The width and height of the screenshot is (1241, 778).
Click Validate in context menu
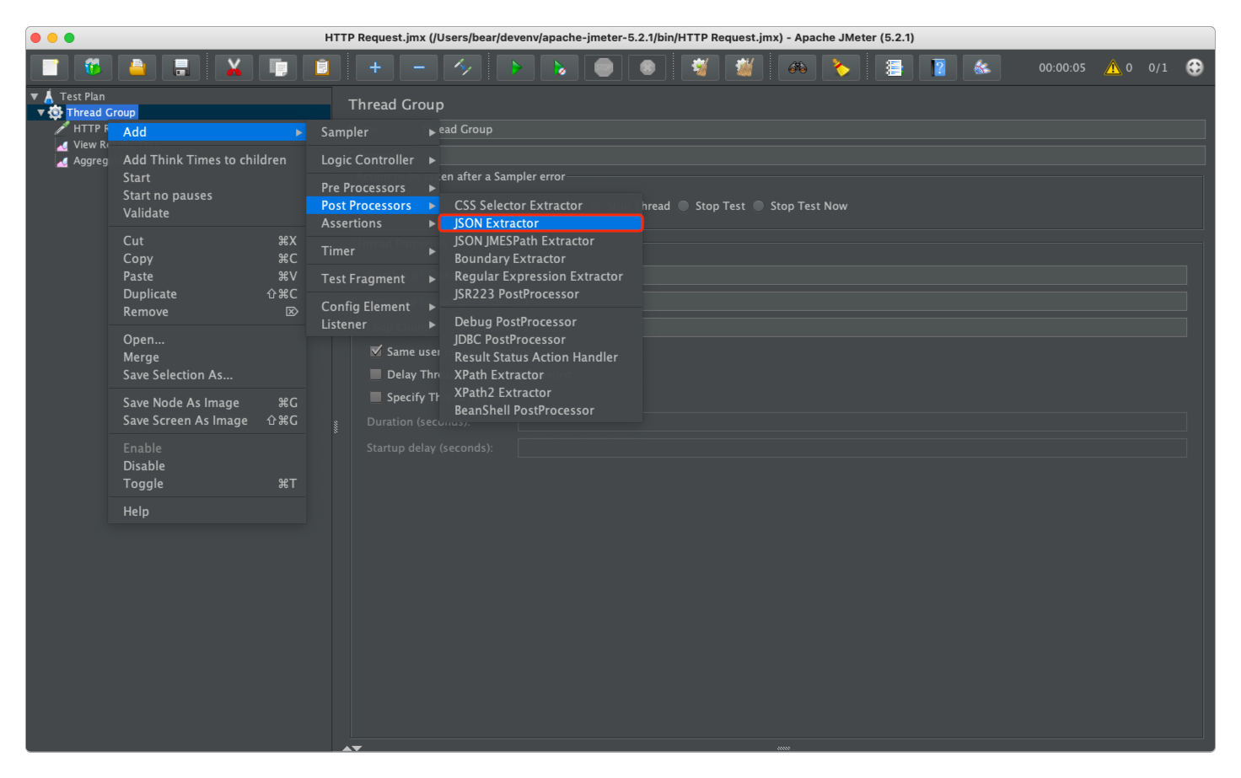pyautogui.click(x=207, y=213)
